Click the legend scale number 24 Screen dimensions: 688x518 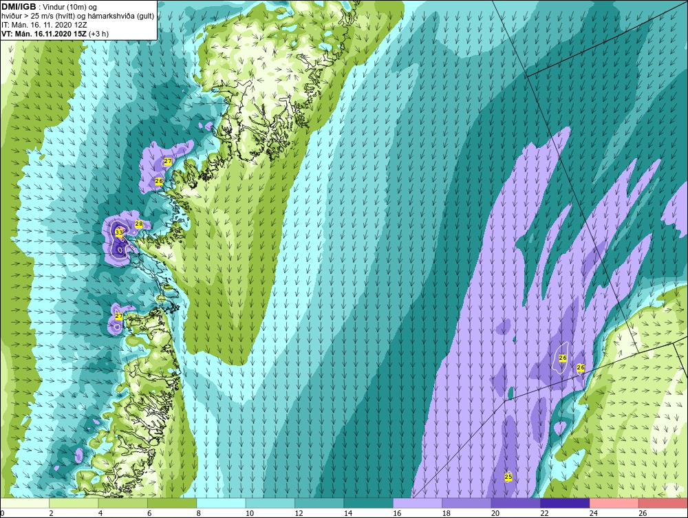594,513
